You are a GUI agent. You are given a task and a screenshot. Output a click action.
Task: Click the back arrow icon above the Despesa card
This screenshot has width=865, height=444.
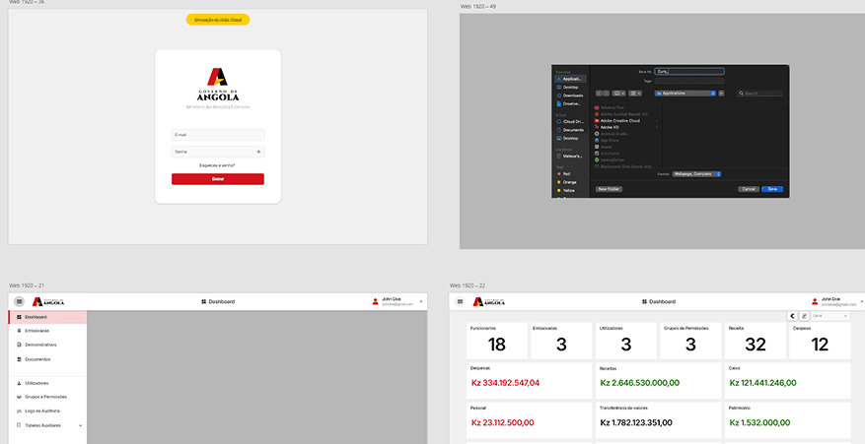point(793,316)
